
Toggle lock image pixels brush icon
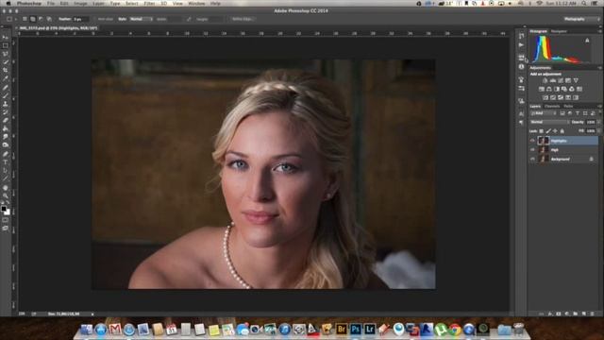tap(548, 131)
